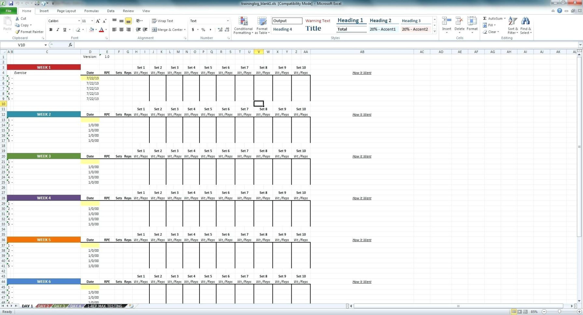The image size is (583, 315).
Task: Switch to the Formulas ribbon tab
Action: (91, 11)
